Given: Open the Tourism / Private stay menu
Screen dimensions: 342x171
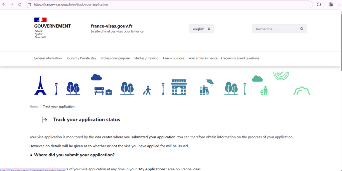Looking at the screenshot, I should tap(81, 58).
